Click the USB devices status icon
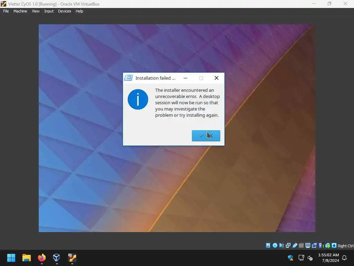This screenshot has width=354, height=266. point(295,246)
